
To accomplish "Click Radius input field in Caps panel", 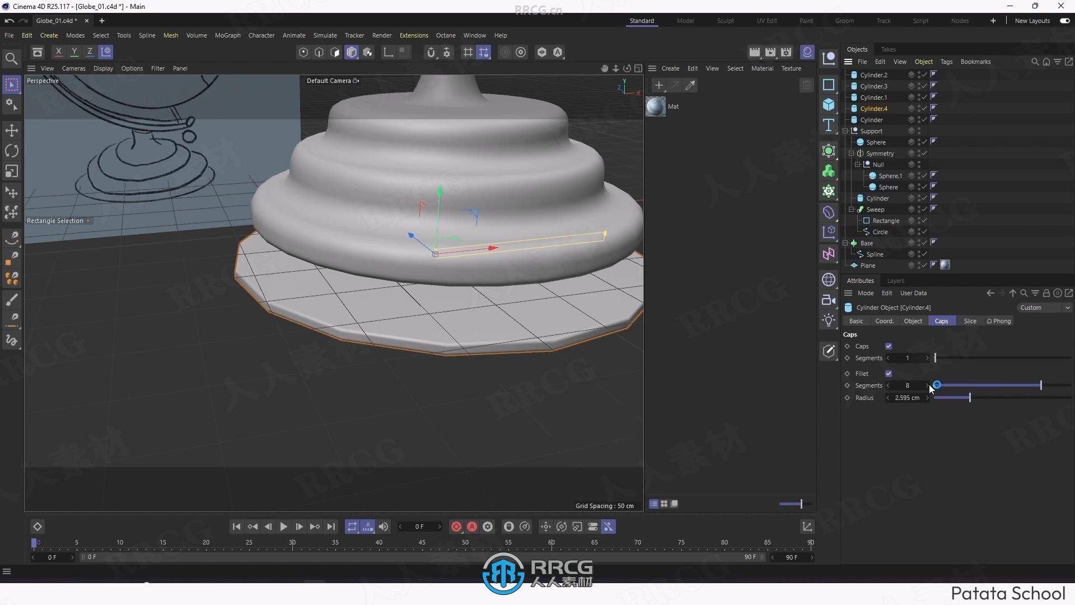I will click(x=906, y=397).
